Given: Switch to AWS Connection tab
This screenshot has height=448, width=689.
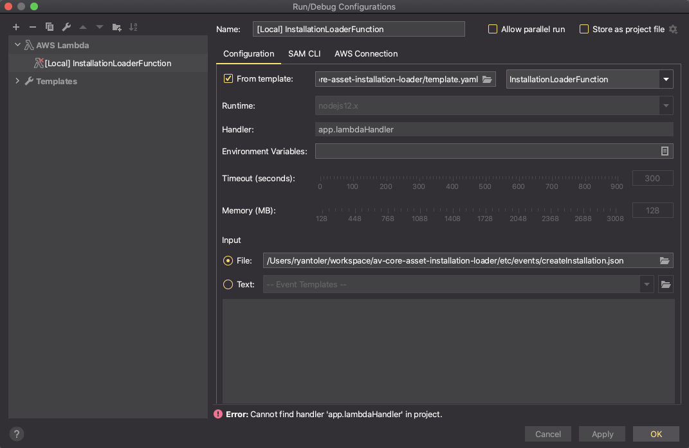Looking at the screenshot, I should coord(366,53).
